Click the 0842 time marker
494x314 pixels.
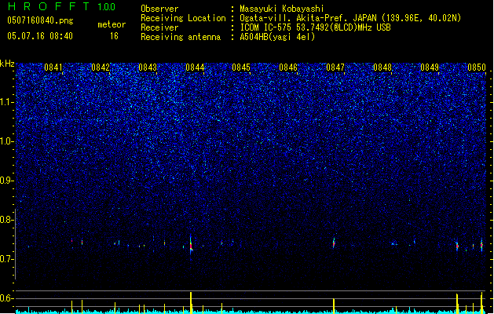click(x=101, y=68)
